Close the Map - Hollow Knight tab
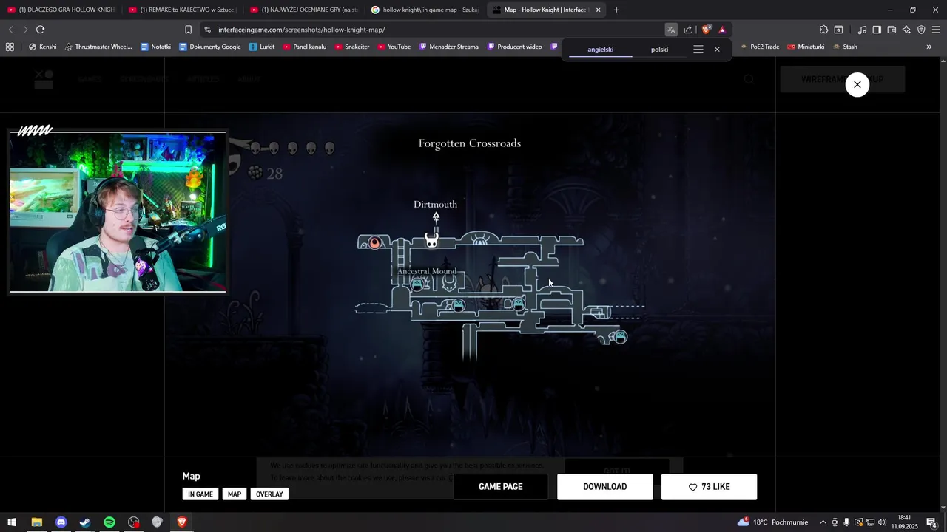The width and height of the screenshot is (947, 532). pos(598,10)
